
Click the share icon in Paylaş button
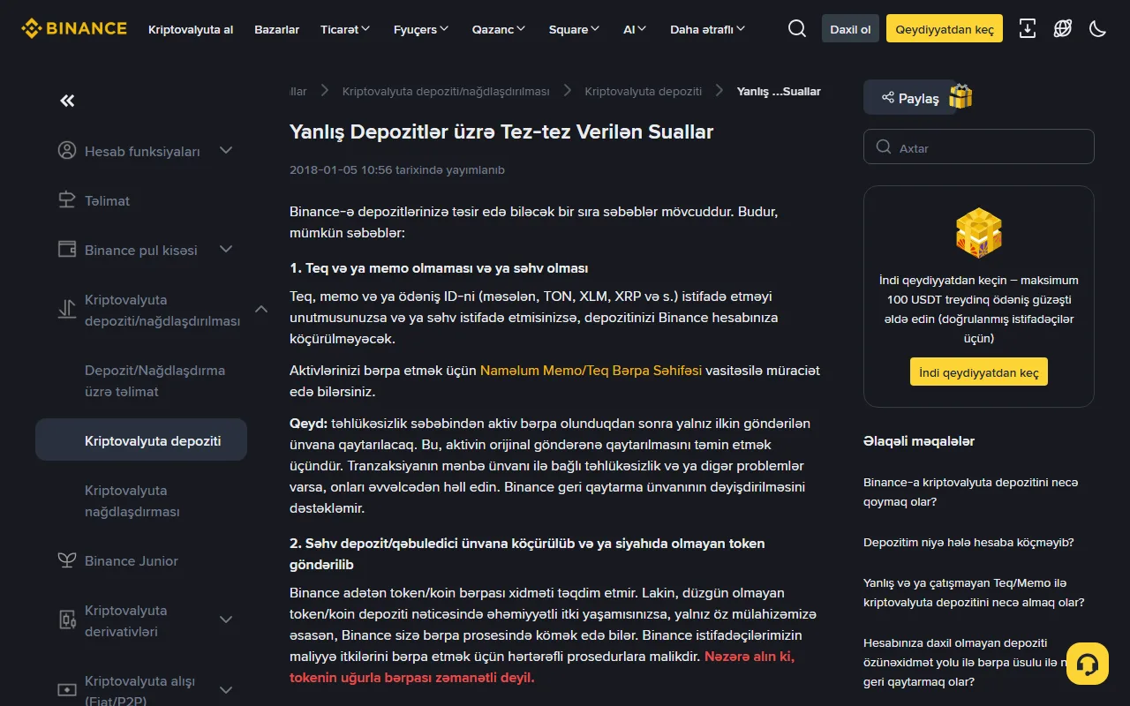click(887, 98)
